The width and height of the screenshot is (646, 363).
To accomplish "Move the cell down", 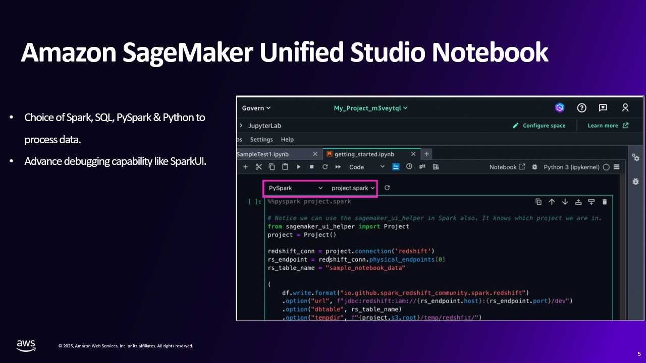I will pos(565,202).
